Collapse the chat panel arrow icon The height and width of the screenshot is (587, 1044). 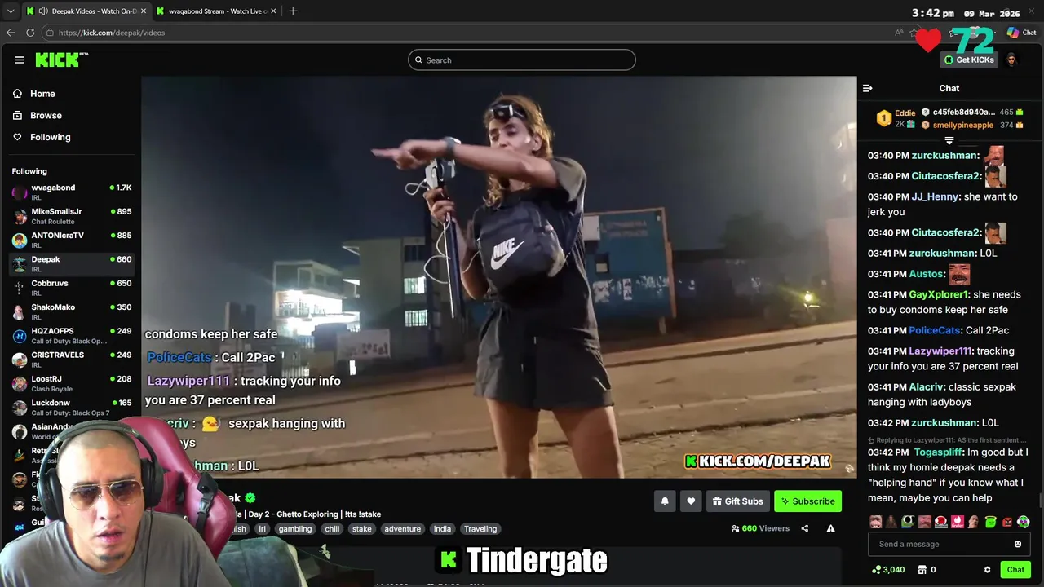coord(868,88)
